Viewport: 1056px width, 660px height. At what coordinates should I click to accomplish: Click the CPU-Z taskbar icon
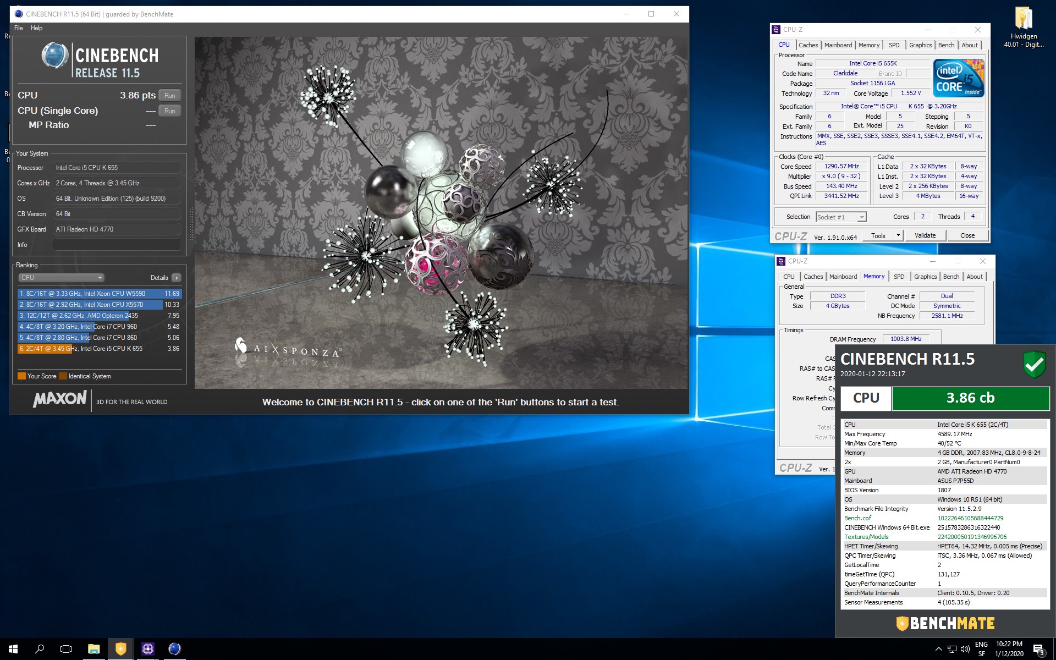[147, 649]
